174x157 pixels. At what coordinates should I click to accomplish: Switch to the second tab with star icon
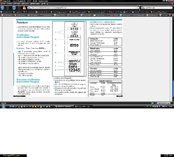[20, 15]
